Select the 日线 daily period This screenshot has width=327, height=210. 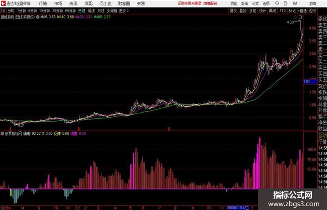(82, 11)
